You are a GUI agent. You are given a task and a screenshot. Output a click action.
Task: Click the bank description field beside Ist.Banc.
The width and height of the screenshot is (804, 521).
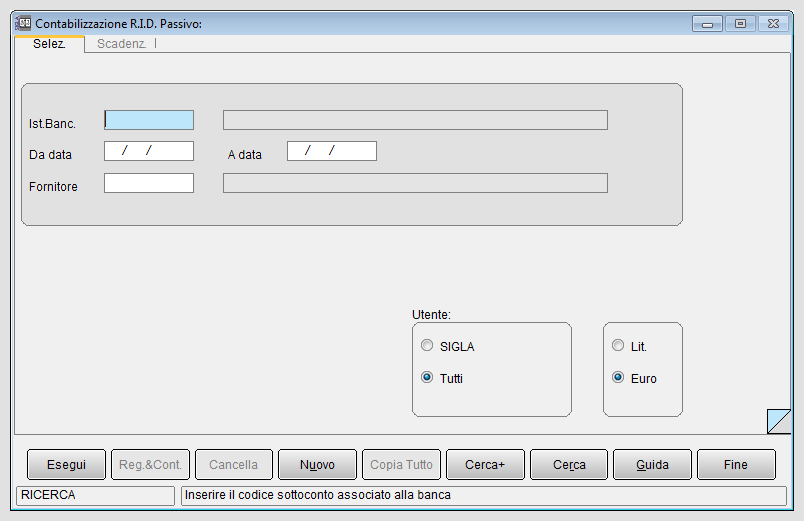(x=416, y=120)
